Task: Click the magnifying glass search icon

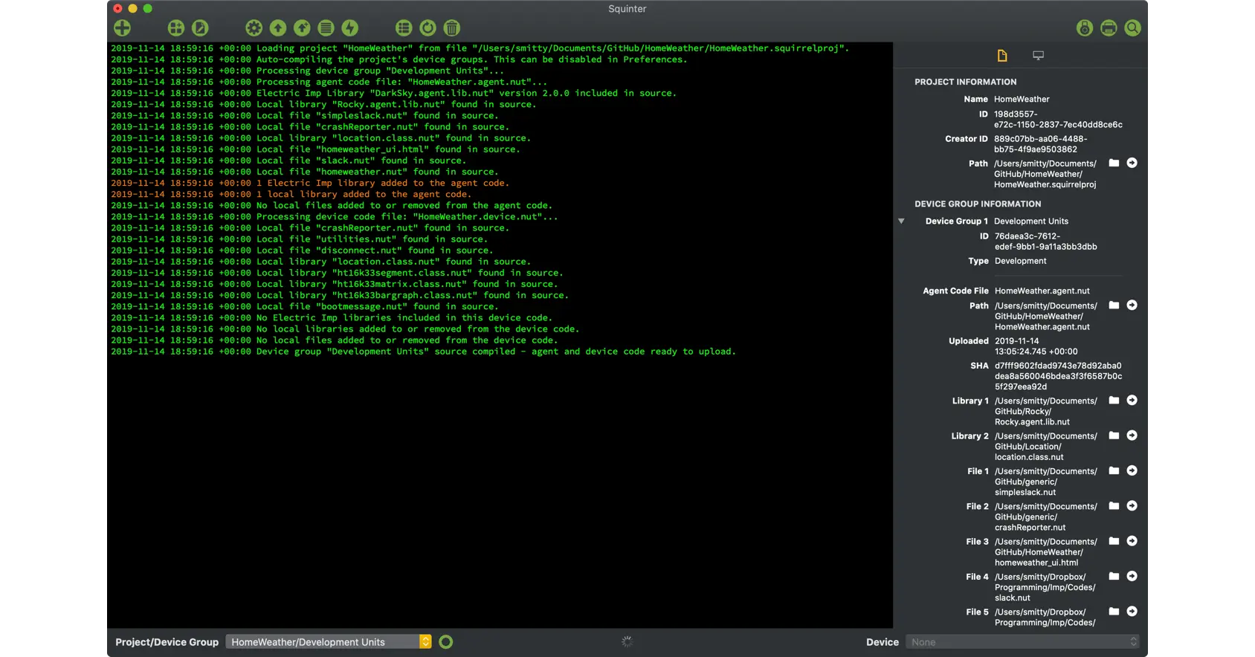Action: 1132,28
